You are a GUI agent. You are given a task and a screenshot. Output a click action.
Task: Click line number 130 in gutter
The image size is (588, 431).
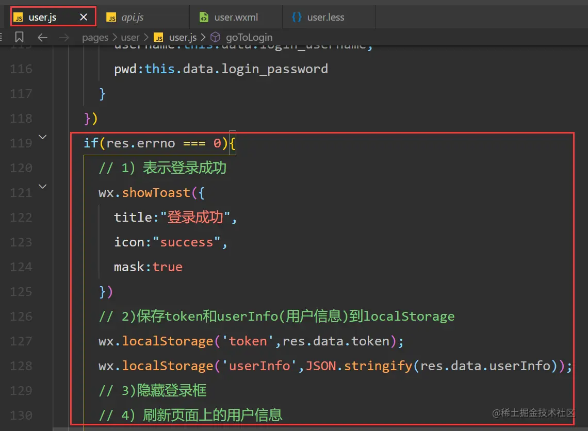coord(21,415)
